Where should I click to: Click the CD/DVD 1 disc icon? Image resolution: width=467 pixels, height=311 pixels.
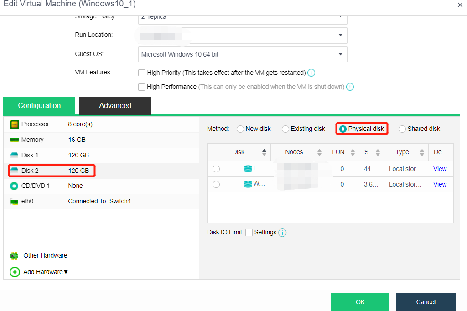pyautogui.click(x=15, y=186)
